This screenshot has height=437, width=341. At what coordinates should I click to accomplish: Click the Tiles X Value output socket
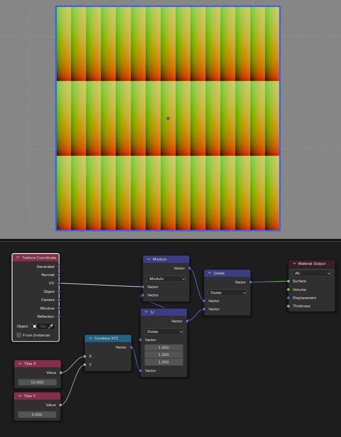(61, 373)
